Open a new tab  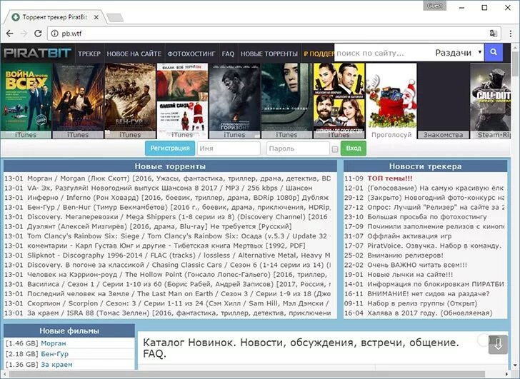[115, 17]
